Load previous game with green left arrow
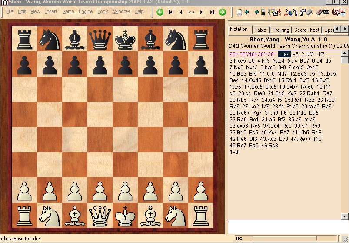The width and height of the screenshot is (349, 243). [160, 12]
